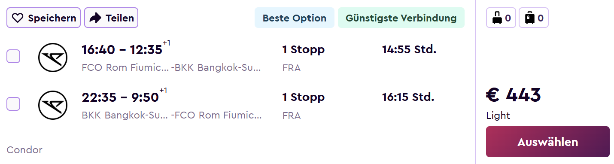This screenshot has width=614, height=164.
Task: Click the Teilen button
Action: 111,18
